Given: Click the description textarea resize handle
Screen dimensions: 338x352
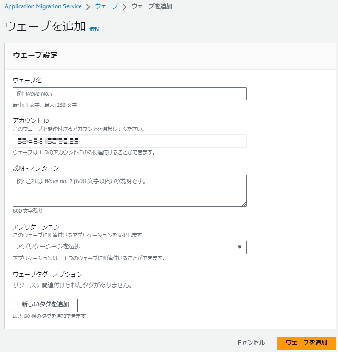Looking at the screenshot, I should pos(244,204).
